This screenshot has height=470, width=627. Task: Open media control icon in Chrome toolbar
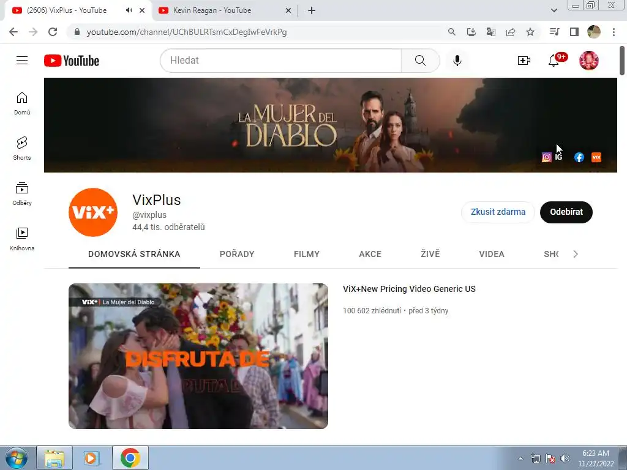tap(554, 32)
